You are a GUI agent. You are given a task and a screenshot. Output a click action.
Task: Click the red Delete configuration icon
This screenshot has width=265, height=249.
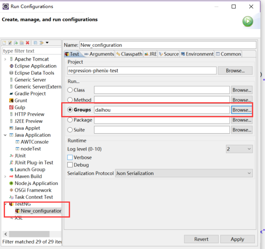point(28,43)
